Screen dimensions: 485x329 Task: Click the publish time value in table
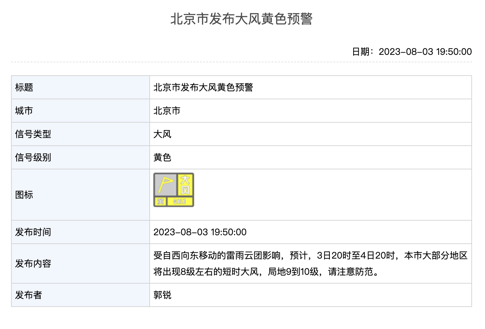pyautogui.click(x=200, y=232)
